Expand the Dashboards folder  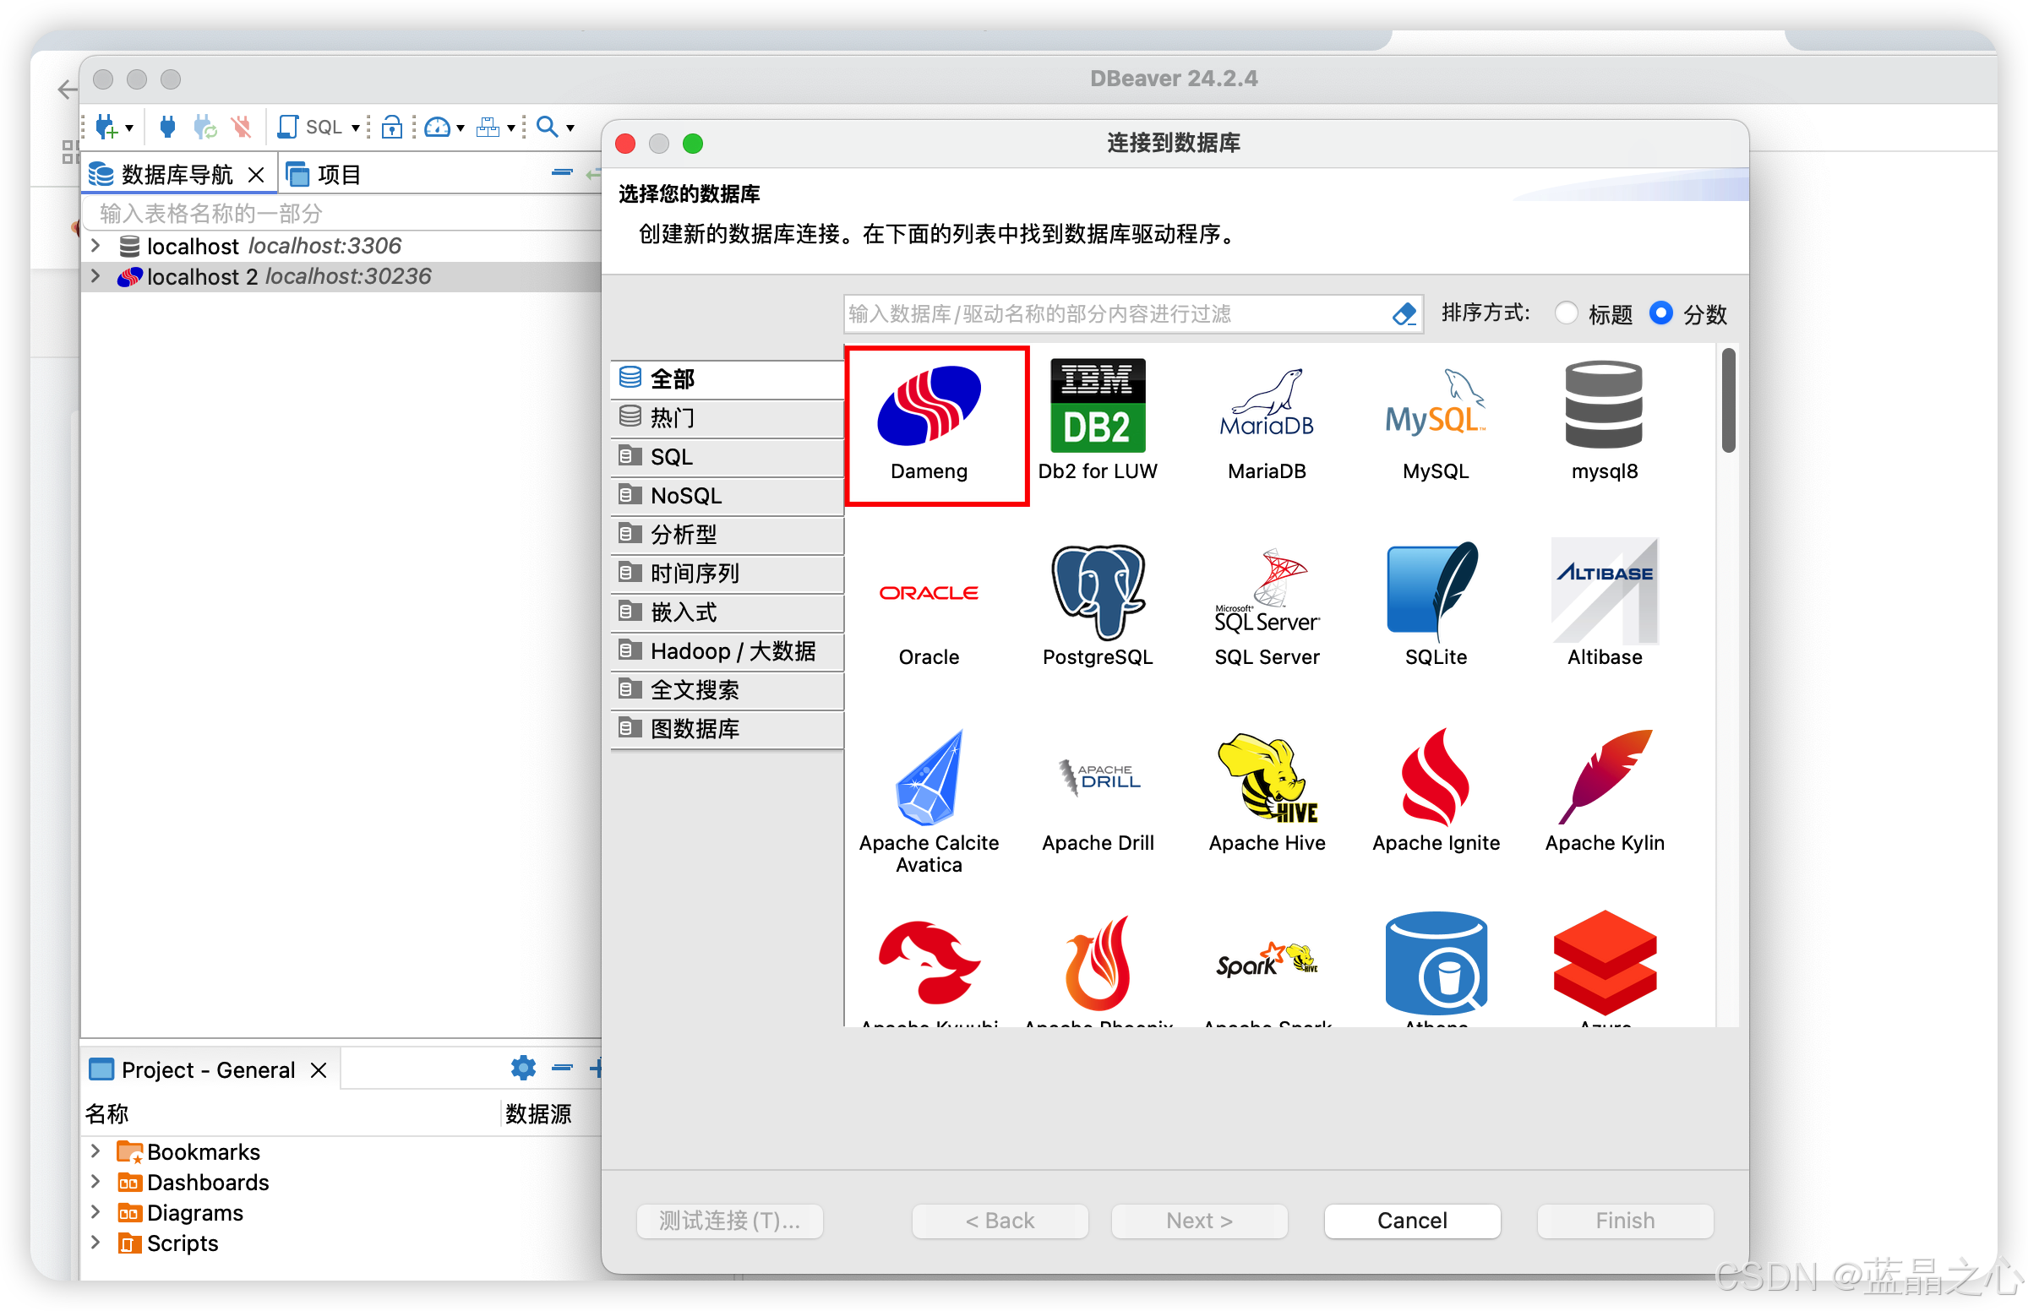(95, 1181)
